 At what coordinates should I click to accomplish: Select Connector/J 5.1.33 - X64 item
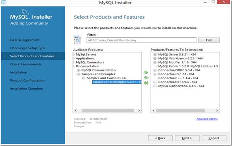click(x=176, y=74)
